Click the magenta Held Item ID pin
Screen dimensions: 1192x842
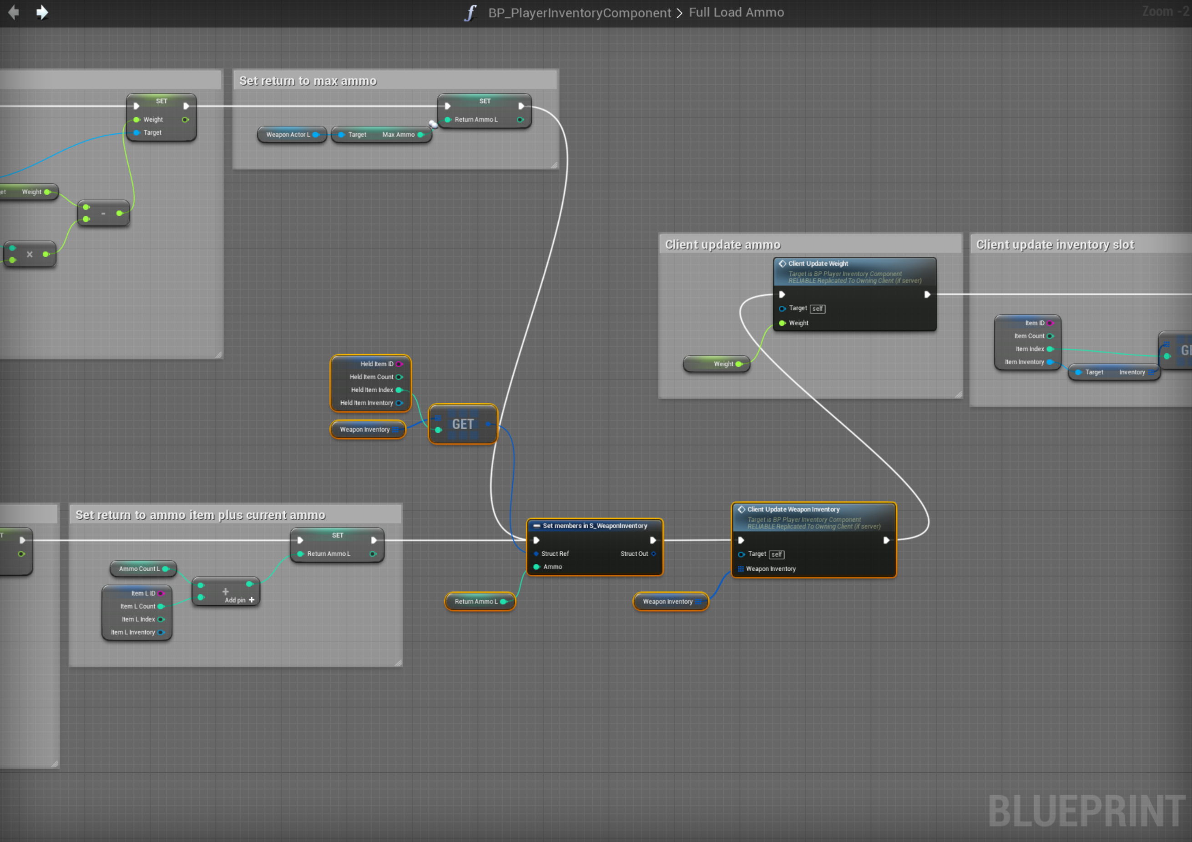coord(399,364)
